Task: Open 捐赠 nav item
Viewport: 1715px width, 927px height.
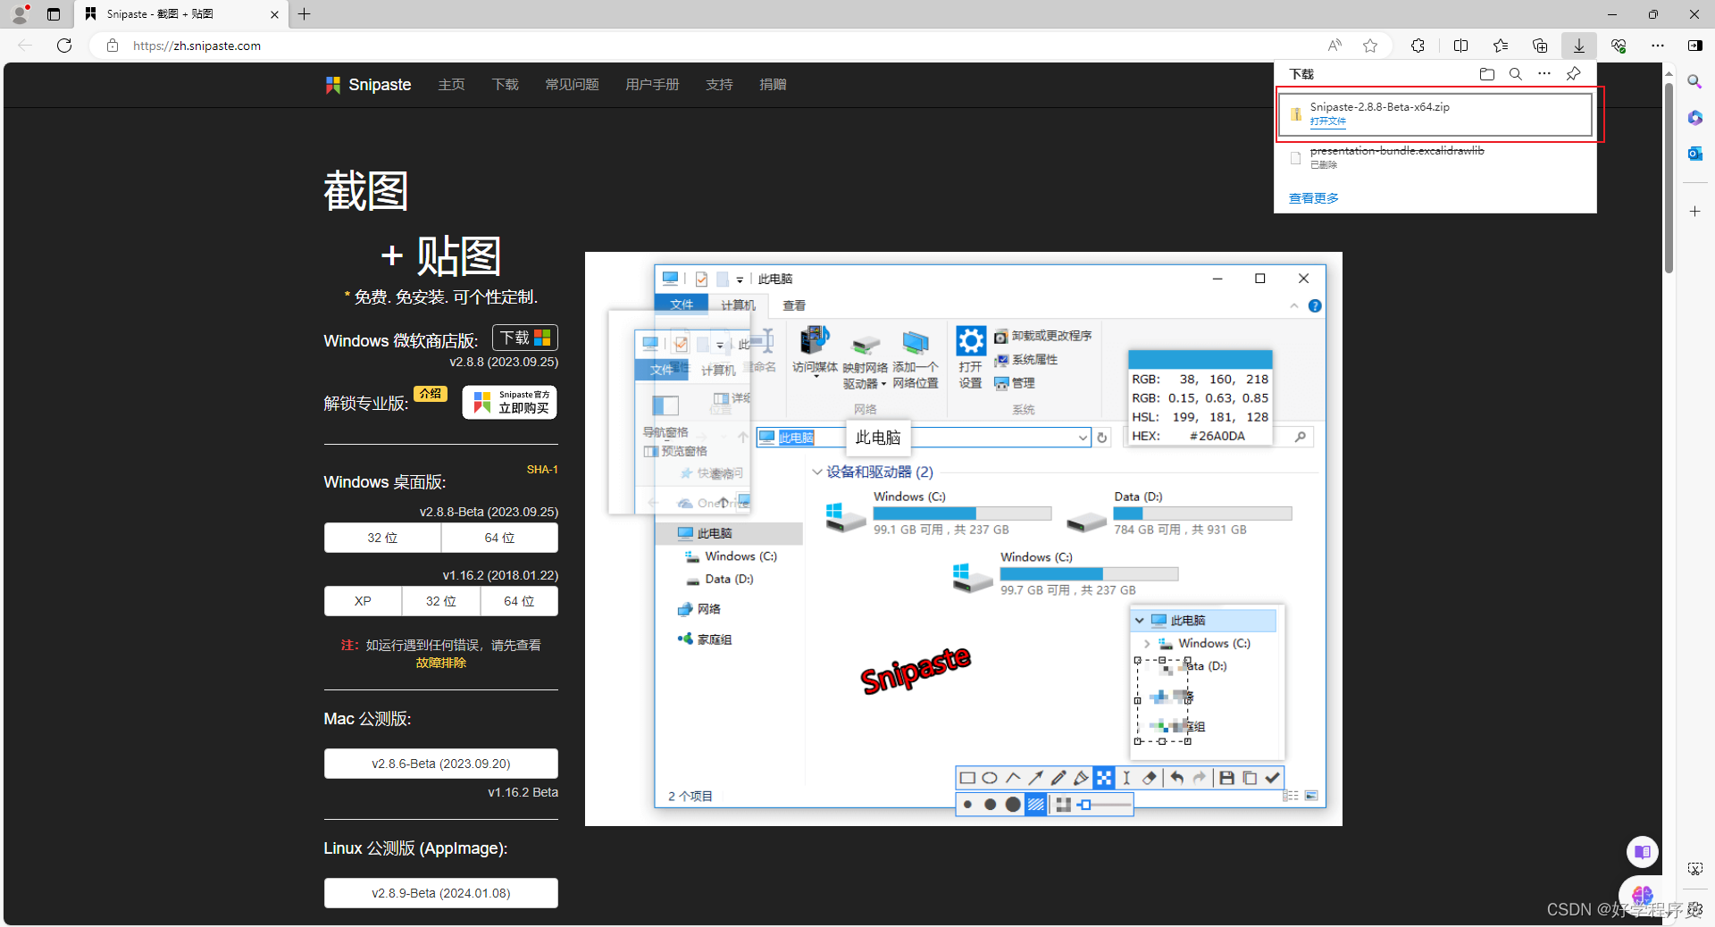Action: tap(773, 85)
